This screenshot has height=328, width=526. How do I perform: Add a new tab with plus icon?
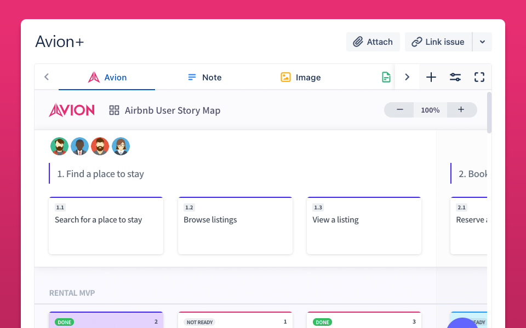(x=431, y=77)
